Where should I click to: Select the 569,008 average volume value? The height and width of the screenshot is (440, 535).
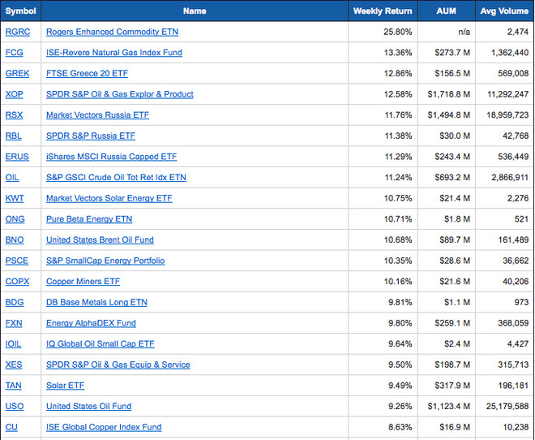coord(513,73)
